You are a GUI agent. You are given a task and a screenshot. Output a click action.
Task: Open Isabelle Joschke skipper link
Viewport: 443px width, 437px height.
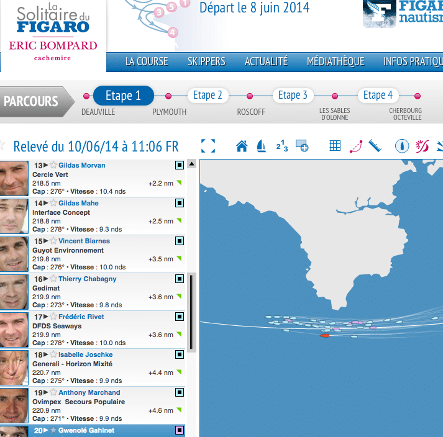pos(86,354)
